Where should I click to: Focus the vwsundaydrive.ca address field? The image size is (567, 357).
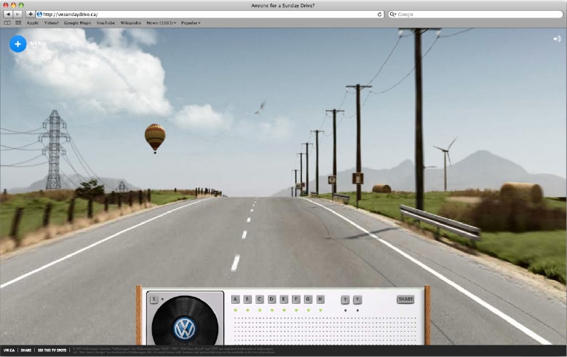[210, 15]
